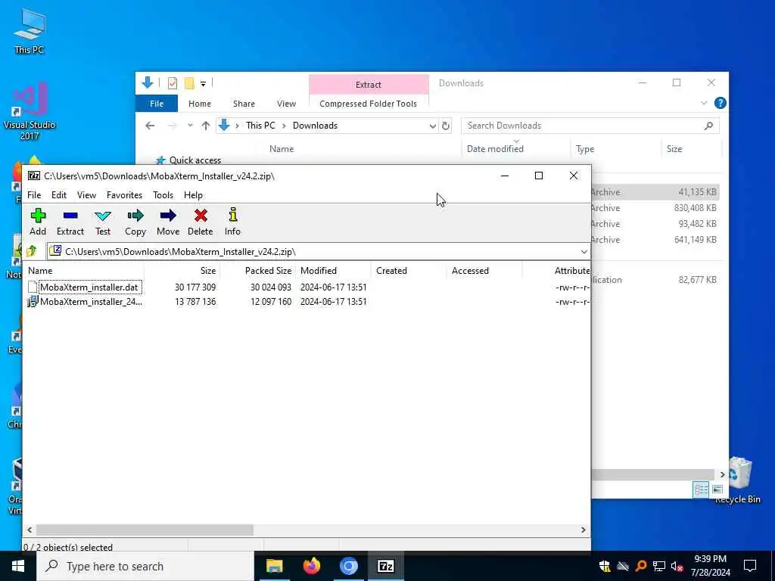Open customize quick access toolbar dropdown
The height and width of the screenshot is (581, 775).
203,83
